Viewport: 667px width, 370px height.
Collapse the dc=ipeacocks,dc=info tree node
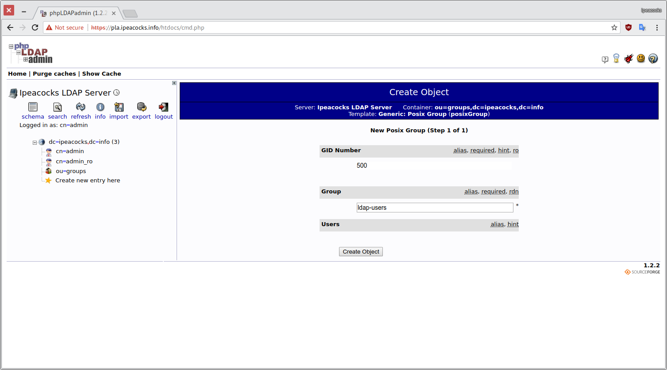coord(35,142)
